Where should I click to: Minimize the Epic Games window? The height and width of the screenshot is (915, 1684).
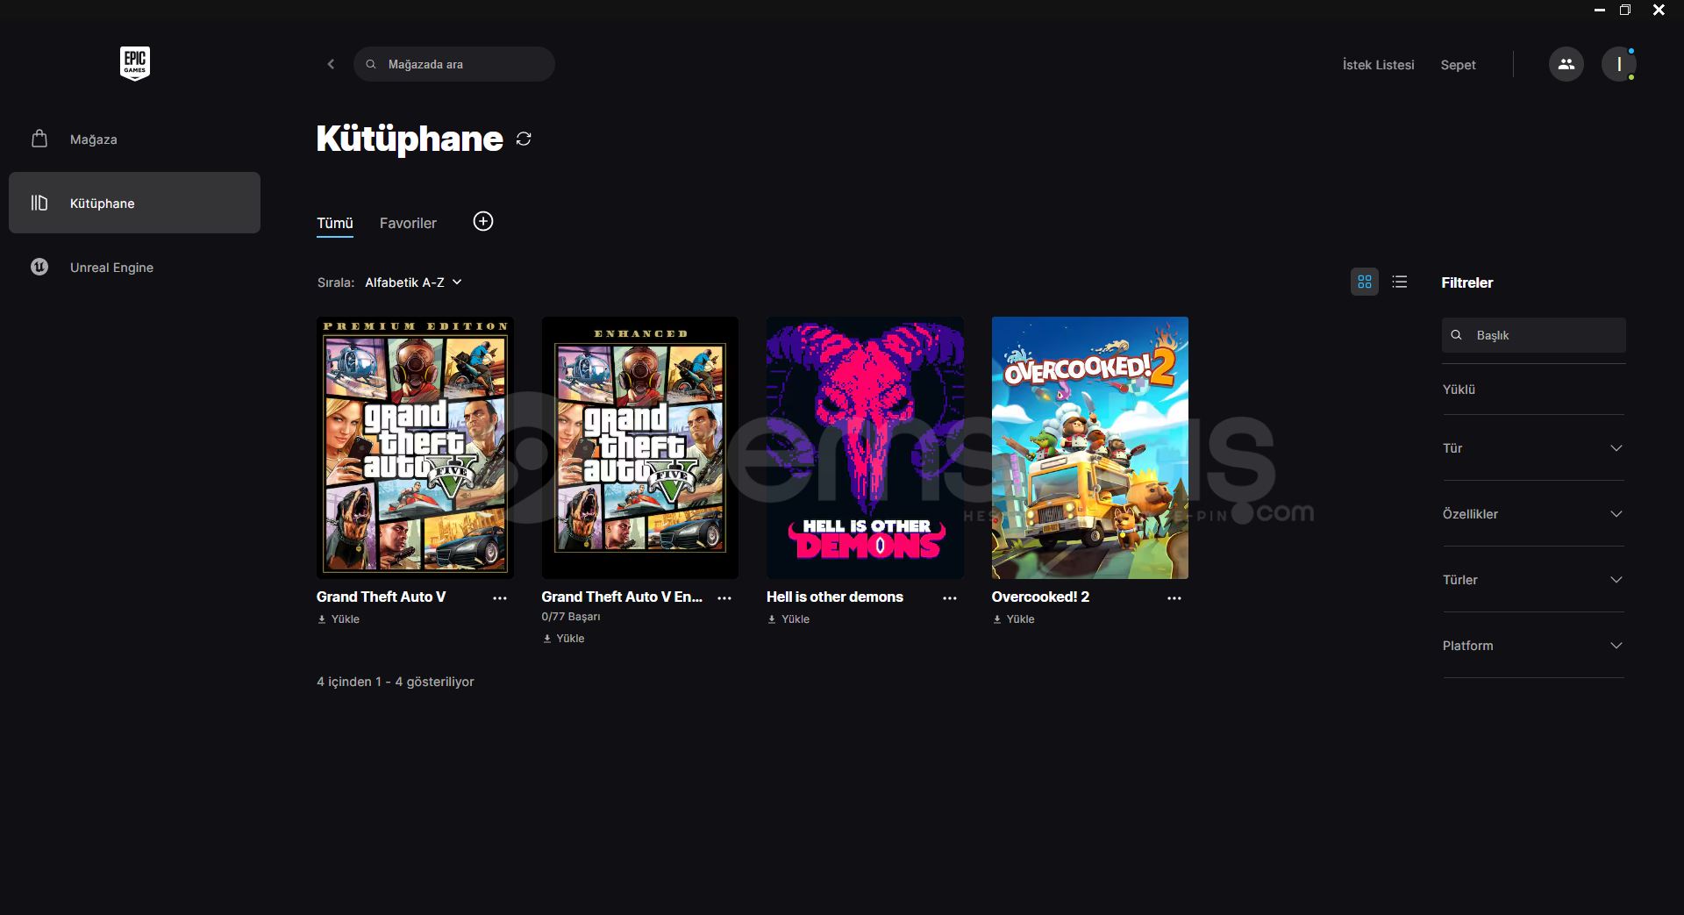click(x=1600, y=10)
